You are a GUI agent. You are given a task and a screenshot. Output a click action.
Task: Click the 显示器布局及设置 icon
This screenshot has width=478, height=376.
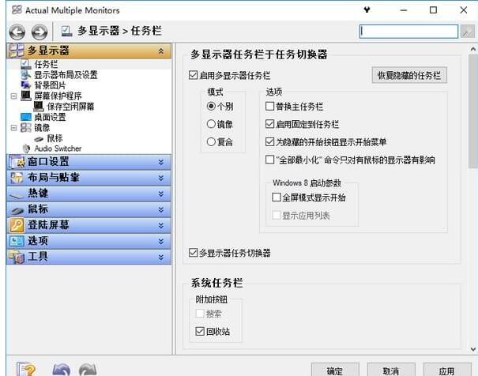pos(26,75)
